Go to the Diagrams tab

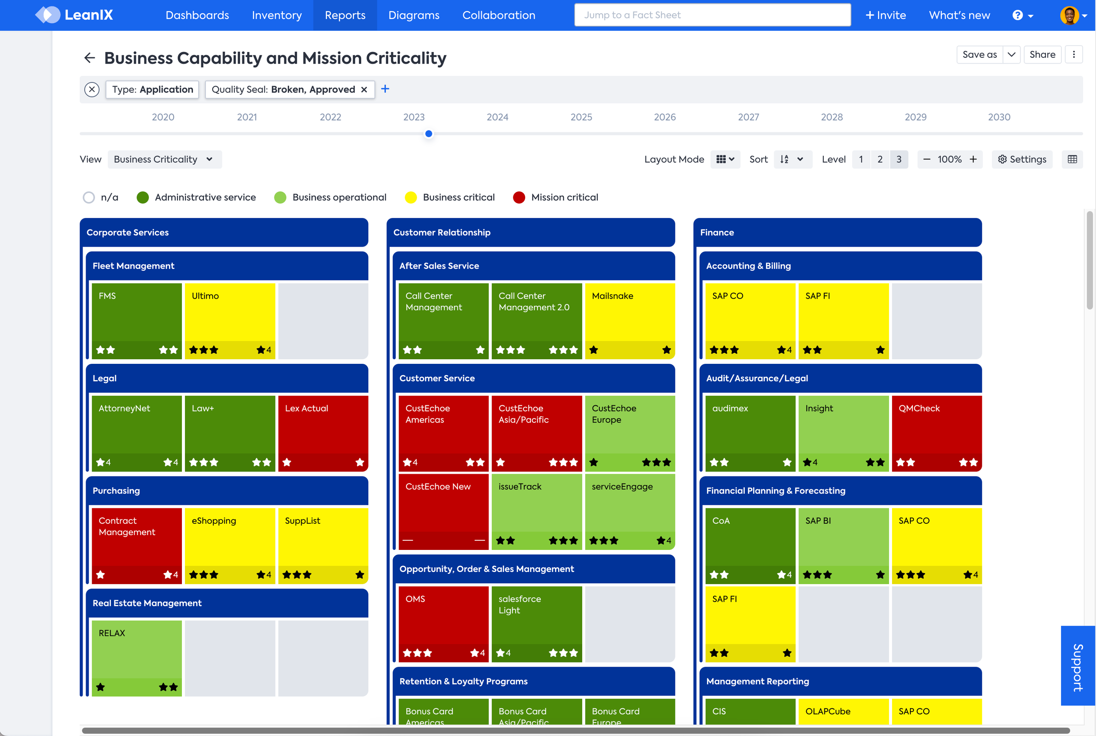pos(414,15)
